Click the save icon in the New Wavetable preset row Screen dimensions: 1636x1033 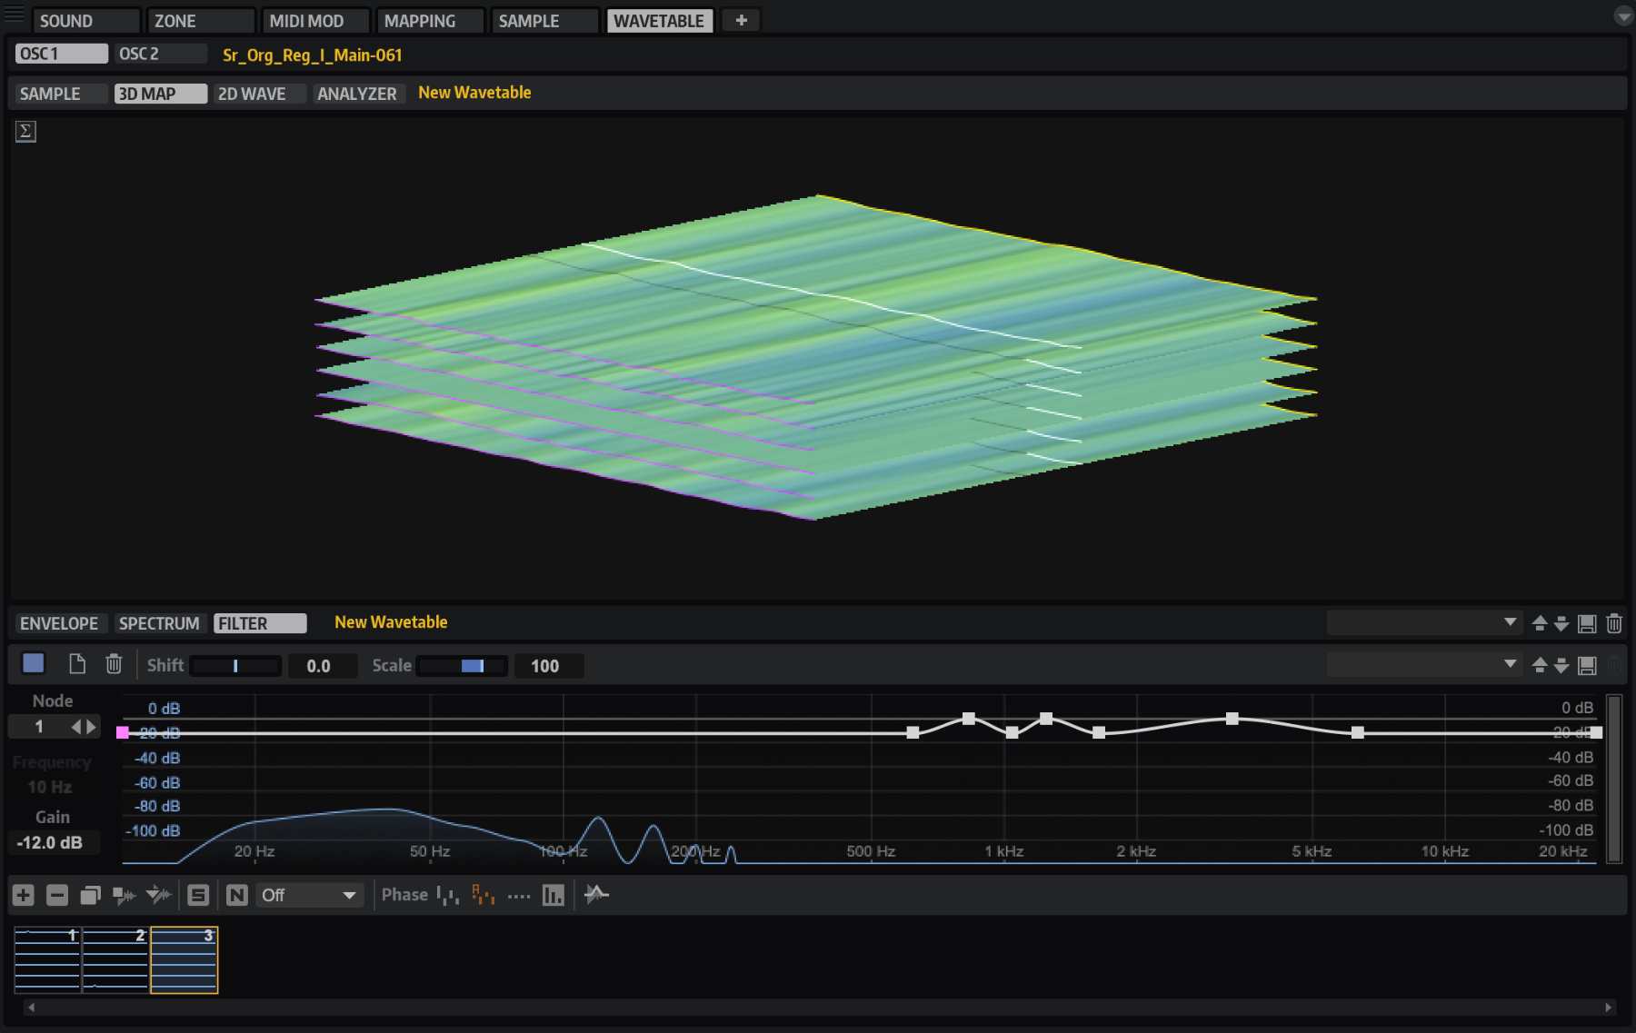click(x=1587, y=623)
